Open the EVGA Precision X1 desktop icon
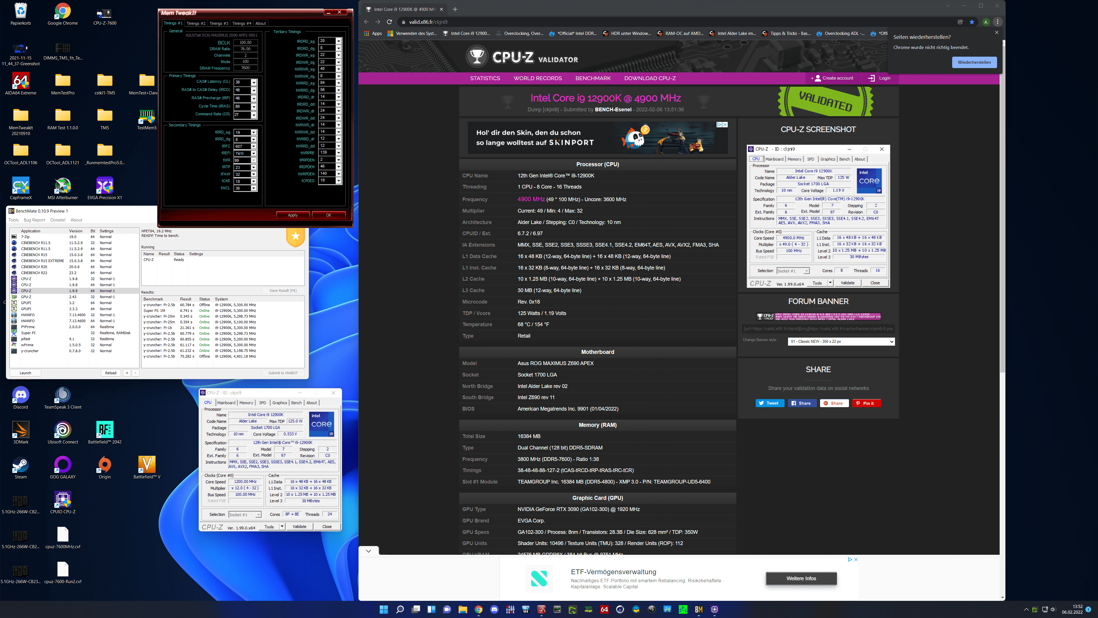 click(x=105, y=188)
